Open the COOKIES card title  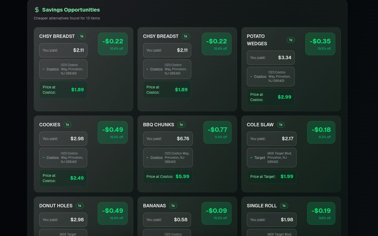50,125
